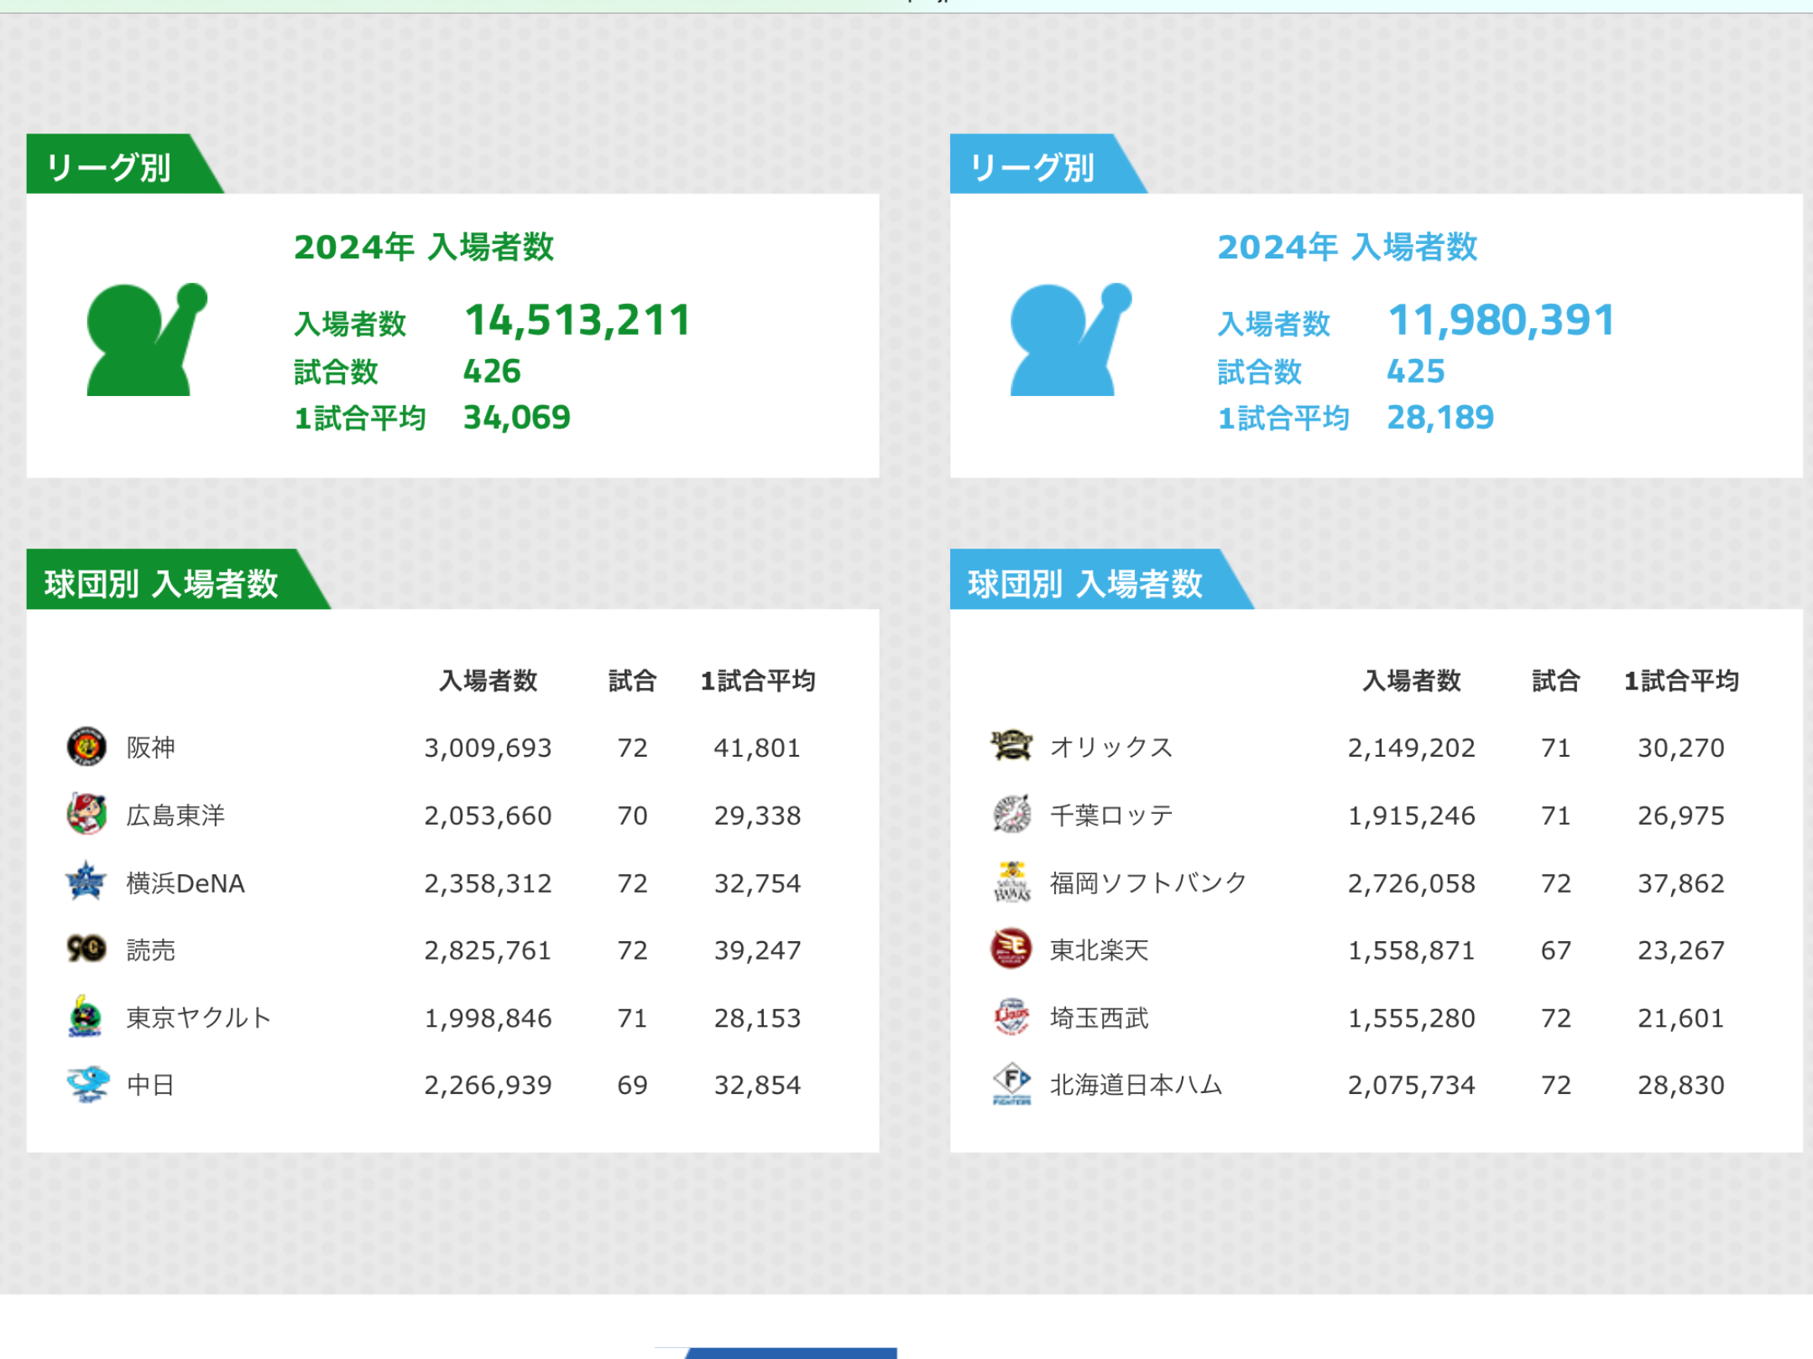This screenshot has height=1359, width=1813.
Task: Click DeNA's attendance figure 2,358,312
Action: [x=488, y=884]
